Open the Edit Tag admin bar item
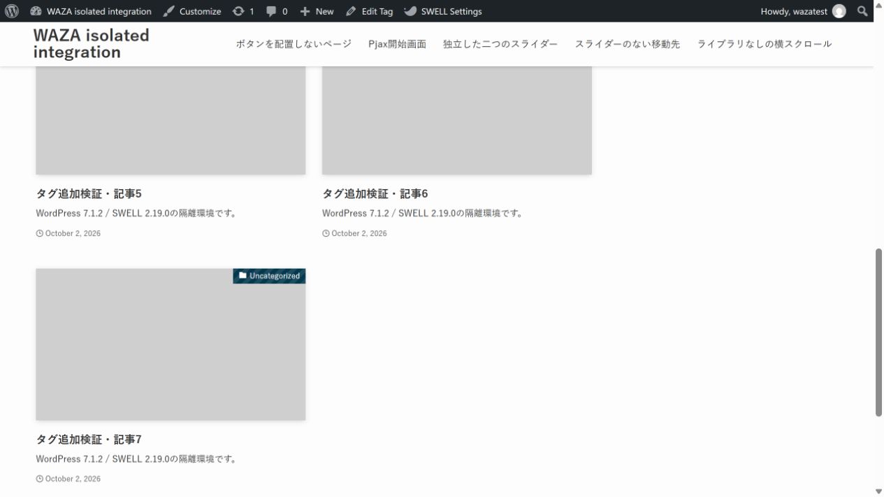The width and height of the screenshot is (884, 497). 369,11
